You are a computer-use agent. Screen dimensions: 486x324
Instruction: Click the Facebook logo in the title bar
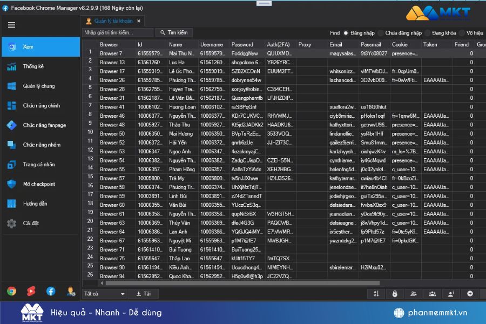tap(5, 9)
